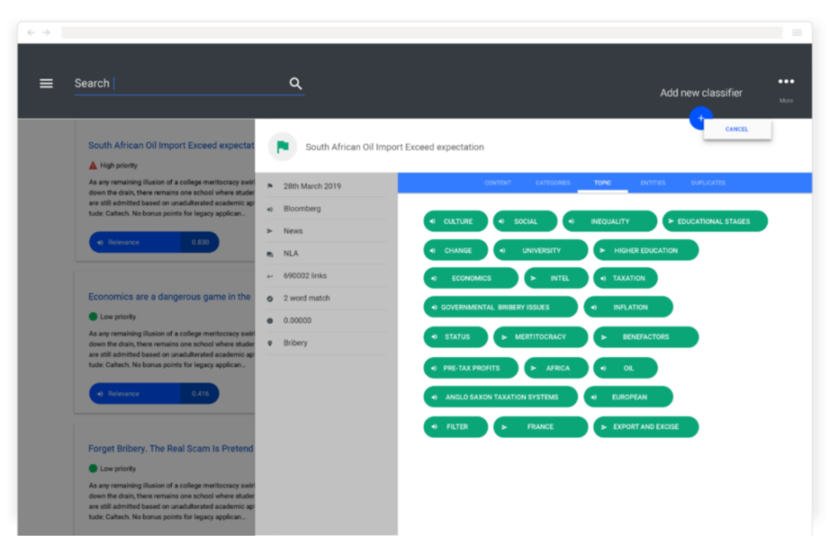
Task: Click the arrow icon next to 690002 links
Action: [270, 276]
